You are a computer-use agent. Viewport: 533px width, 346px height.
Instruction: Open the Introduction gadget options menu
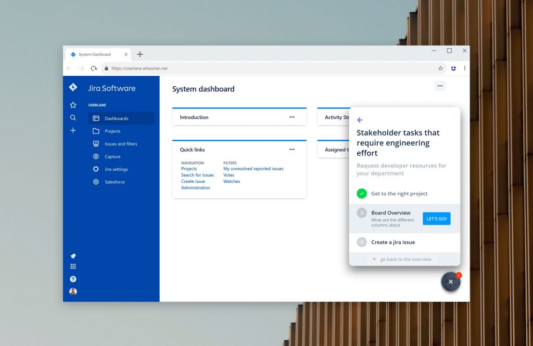tap(292, 117)
